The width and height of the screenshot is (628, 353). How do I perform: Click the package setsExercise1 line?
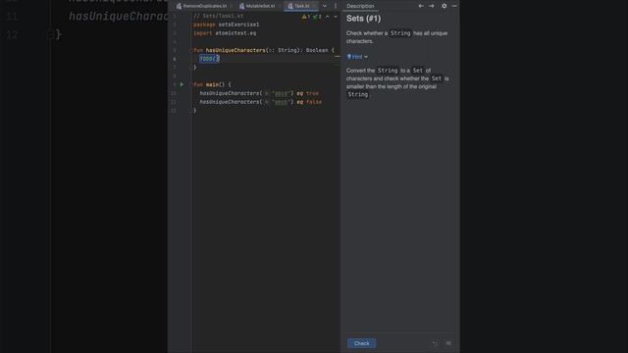227,25
